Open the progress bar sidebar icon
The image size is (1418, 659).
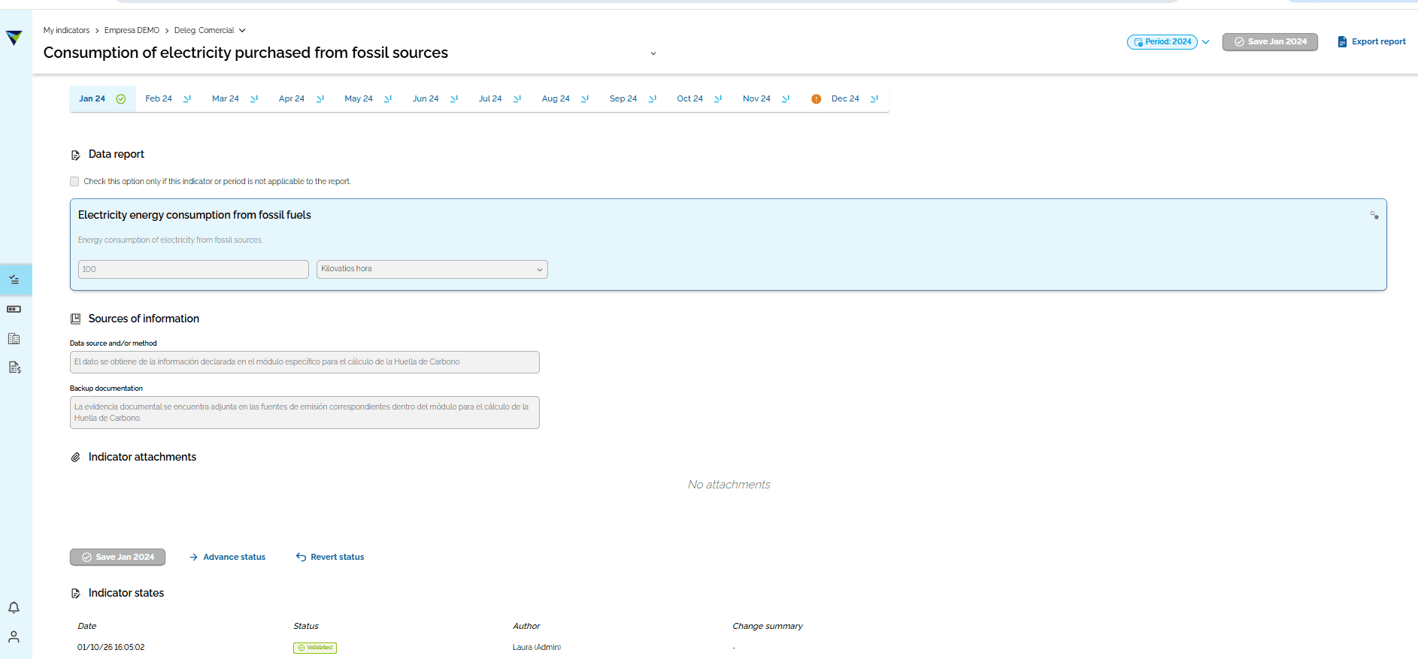click(x=14, y=309)
